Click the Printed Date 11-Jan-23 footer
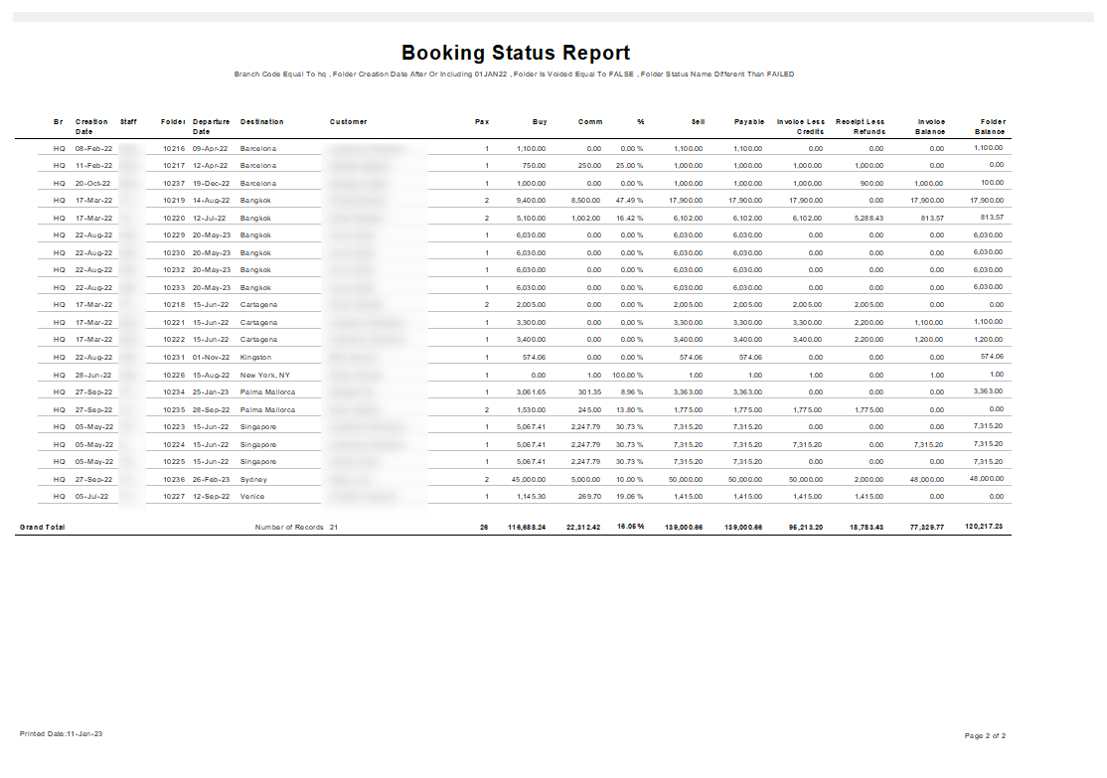Screen dimensions: 1107x778 (x=61, y=734)
